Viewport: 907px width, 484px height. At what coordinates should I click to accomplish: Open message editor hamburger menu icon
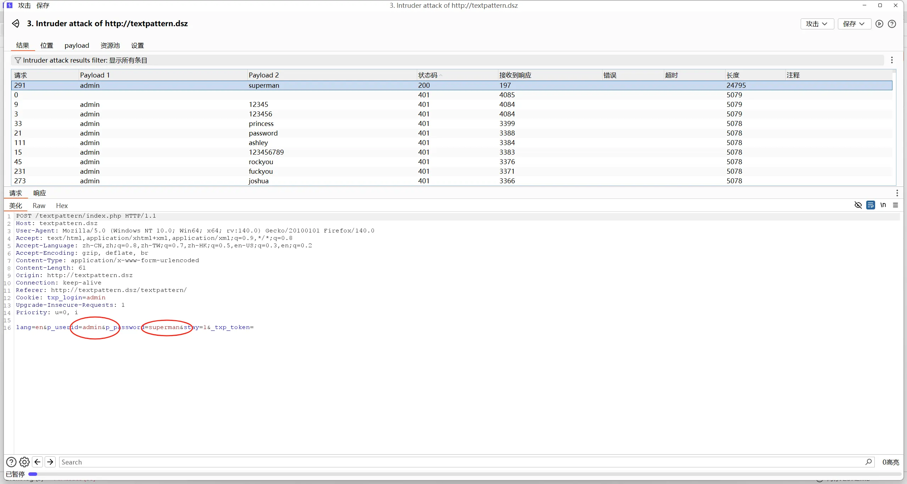[x=895, y=205]
